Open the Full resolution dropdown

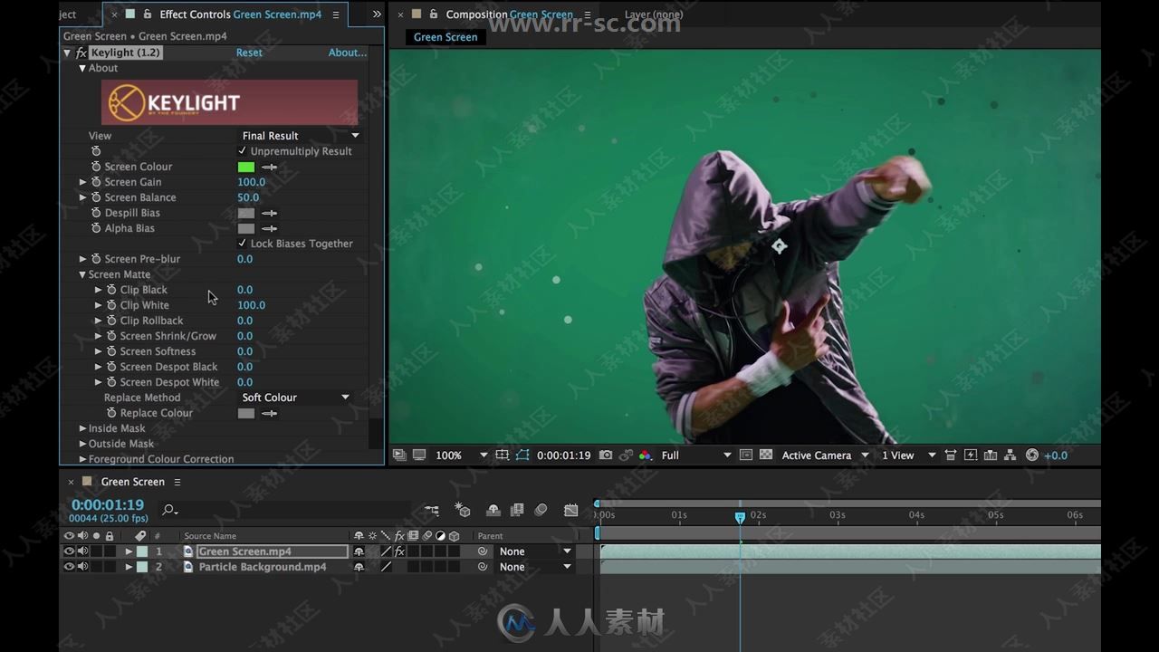pos(695,455)
